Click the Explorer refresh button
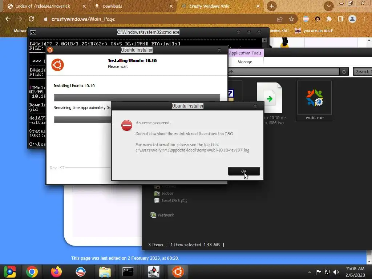Image resolution: width=372 pixels, height=279 pixels. (344, 72)
